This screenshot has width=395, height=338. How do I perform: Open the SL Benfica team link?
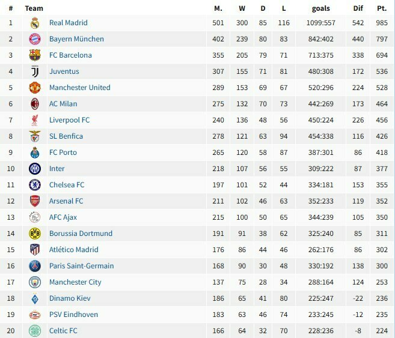click(66, 136)
